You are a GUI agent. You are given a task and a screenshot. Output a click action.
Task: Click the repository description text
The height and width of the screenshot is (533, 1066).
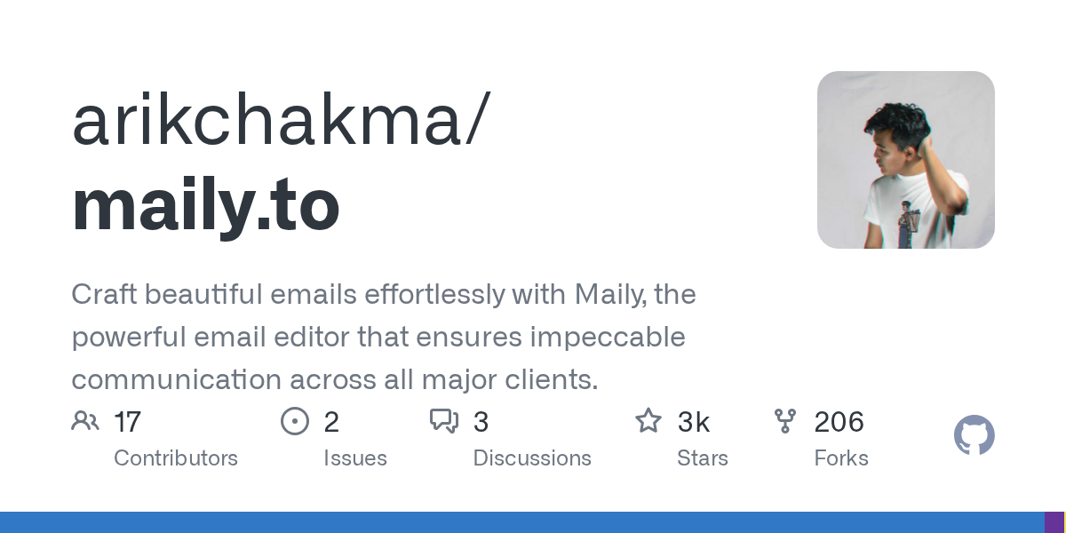click(x=382, y=337)
